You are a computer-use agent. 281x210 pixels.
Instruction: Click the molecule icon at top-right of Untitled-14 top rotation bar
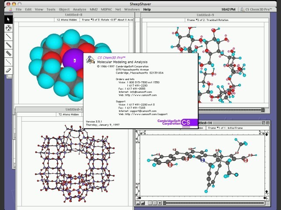click(x=261, y=133)
